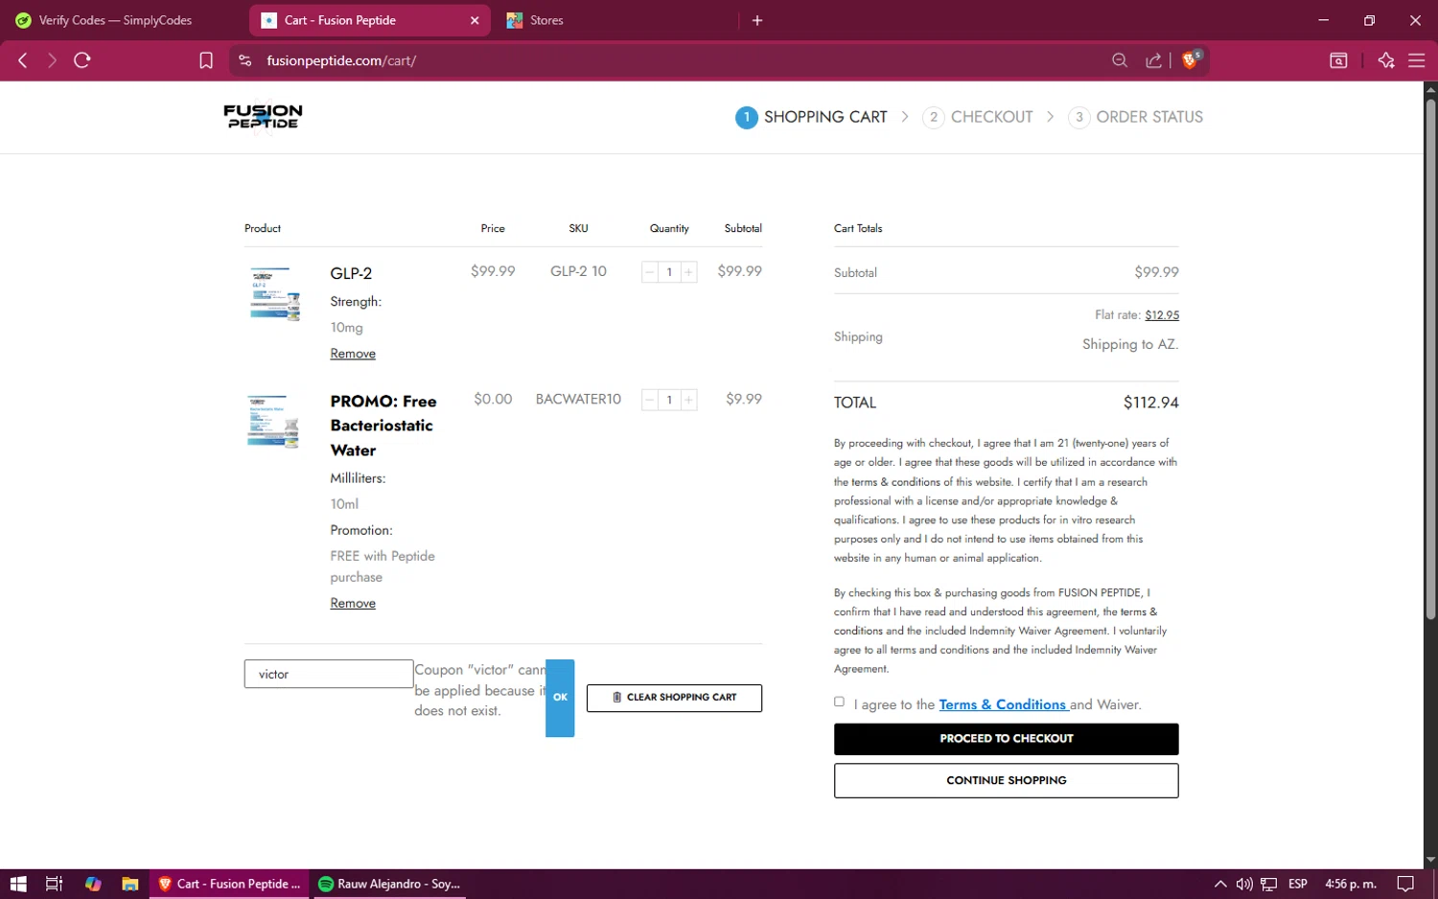Screen dimensions: 1438x899
Task: Open Copilot icon on taskbar
Action: [x=93, y=884]
